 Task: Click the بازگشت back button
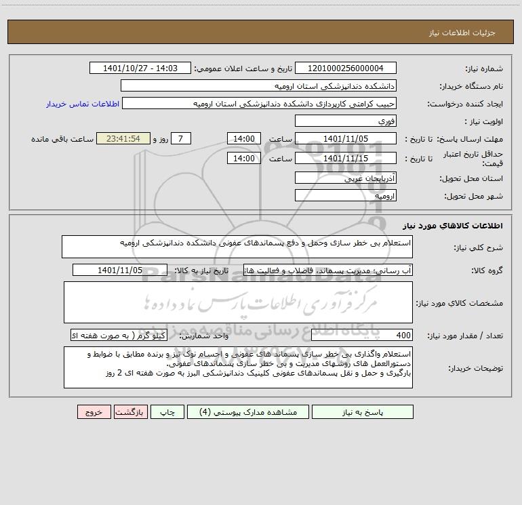130,411
